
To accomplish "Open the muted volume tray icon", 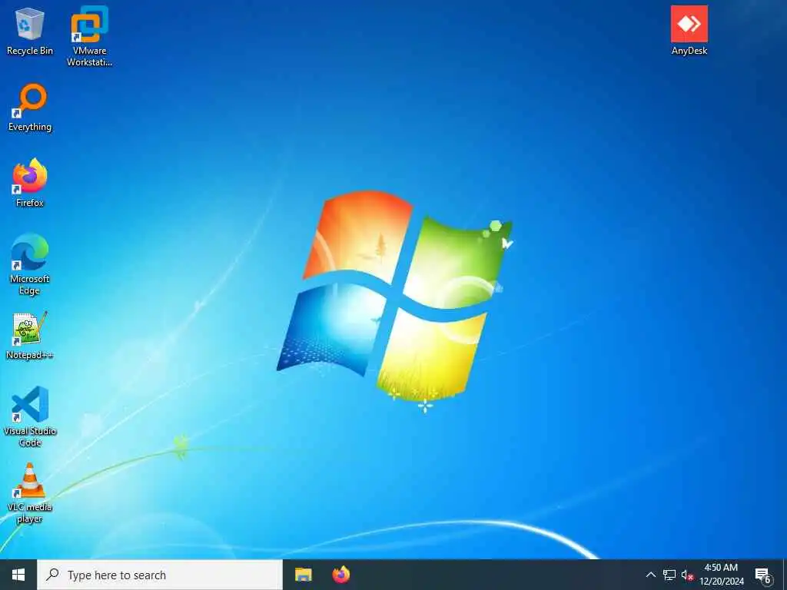I will click(687, 575).
